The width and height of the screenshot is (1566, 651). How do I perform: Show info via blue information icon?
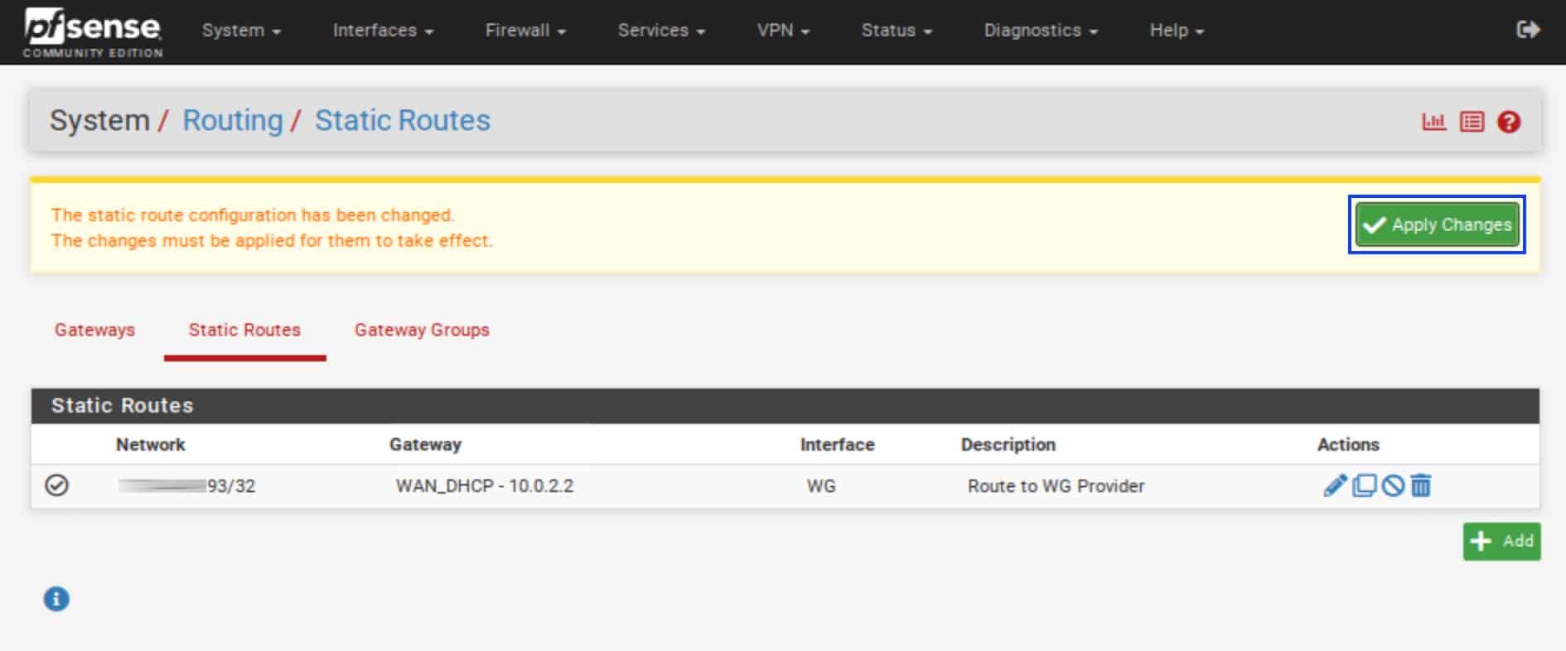pyautogui.click(x=56, y=599)
